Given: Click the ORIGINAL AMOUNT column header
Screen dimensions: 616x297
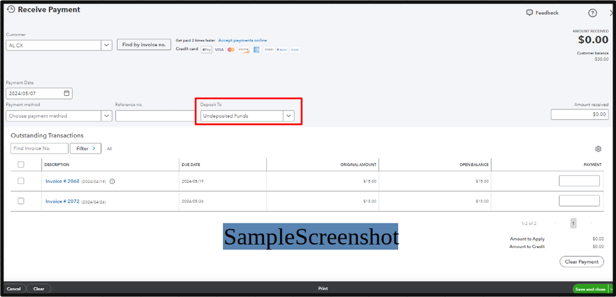Looking at the screenshot, I should pos(358,165).
